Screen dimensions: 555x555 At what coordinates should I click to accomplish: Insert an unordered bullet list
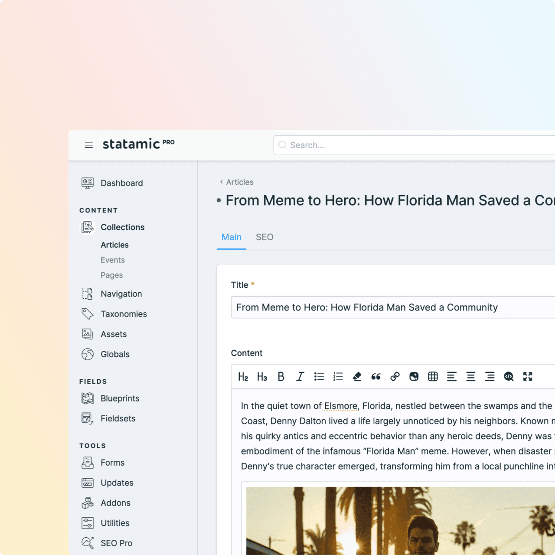point(319,377)
